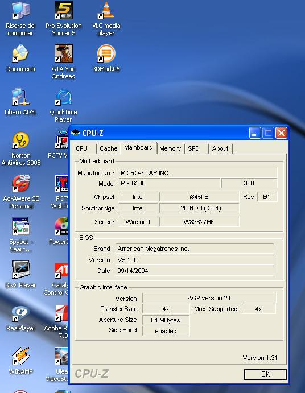Screen dimensions: 305x393
Task: Click southbridge value 82801DB (ICH4)
Action: [x=199, y=208]
